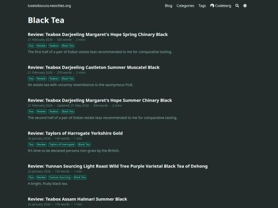The image size is (278, 208).
Task: Open Castleton Summer Muscatel Black review
Action: (94, 67)
